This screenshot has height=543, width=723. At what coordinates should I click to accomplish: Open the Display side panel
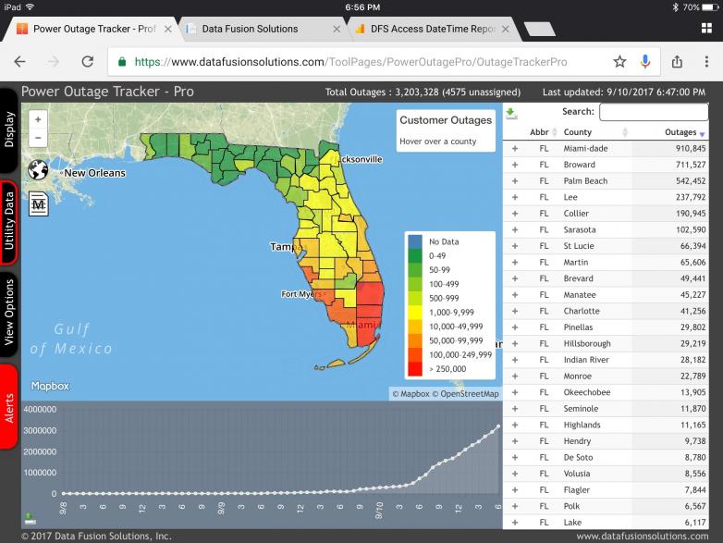coord(8,130)
